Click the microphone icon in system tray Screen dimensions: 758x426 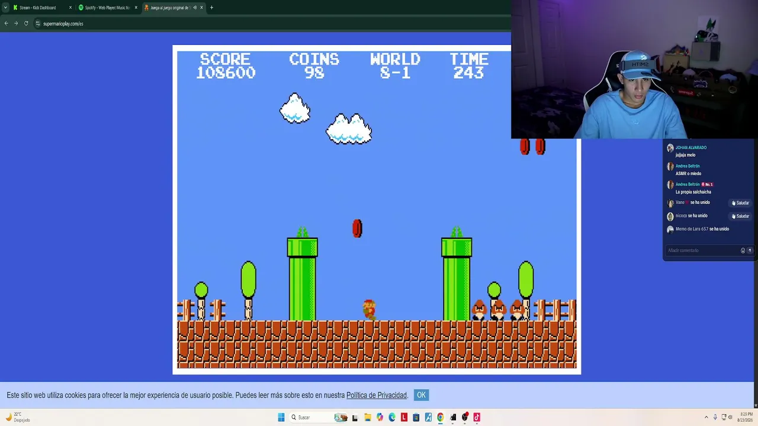point(715,417)
